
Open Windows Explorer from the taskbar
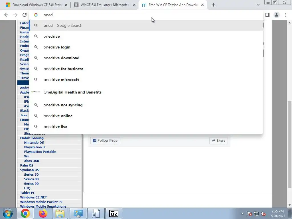coord(60,213)
